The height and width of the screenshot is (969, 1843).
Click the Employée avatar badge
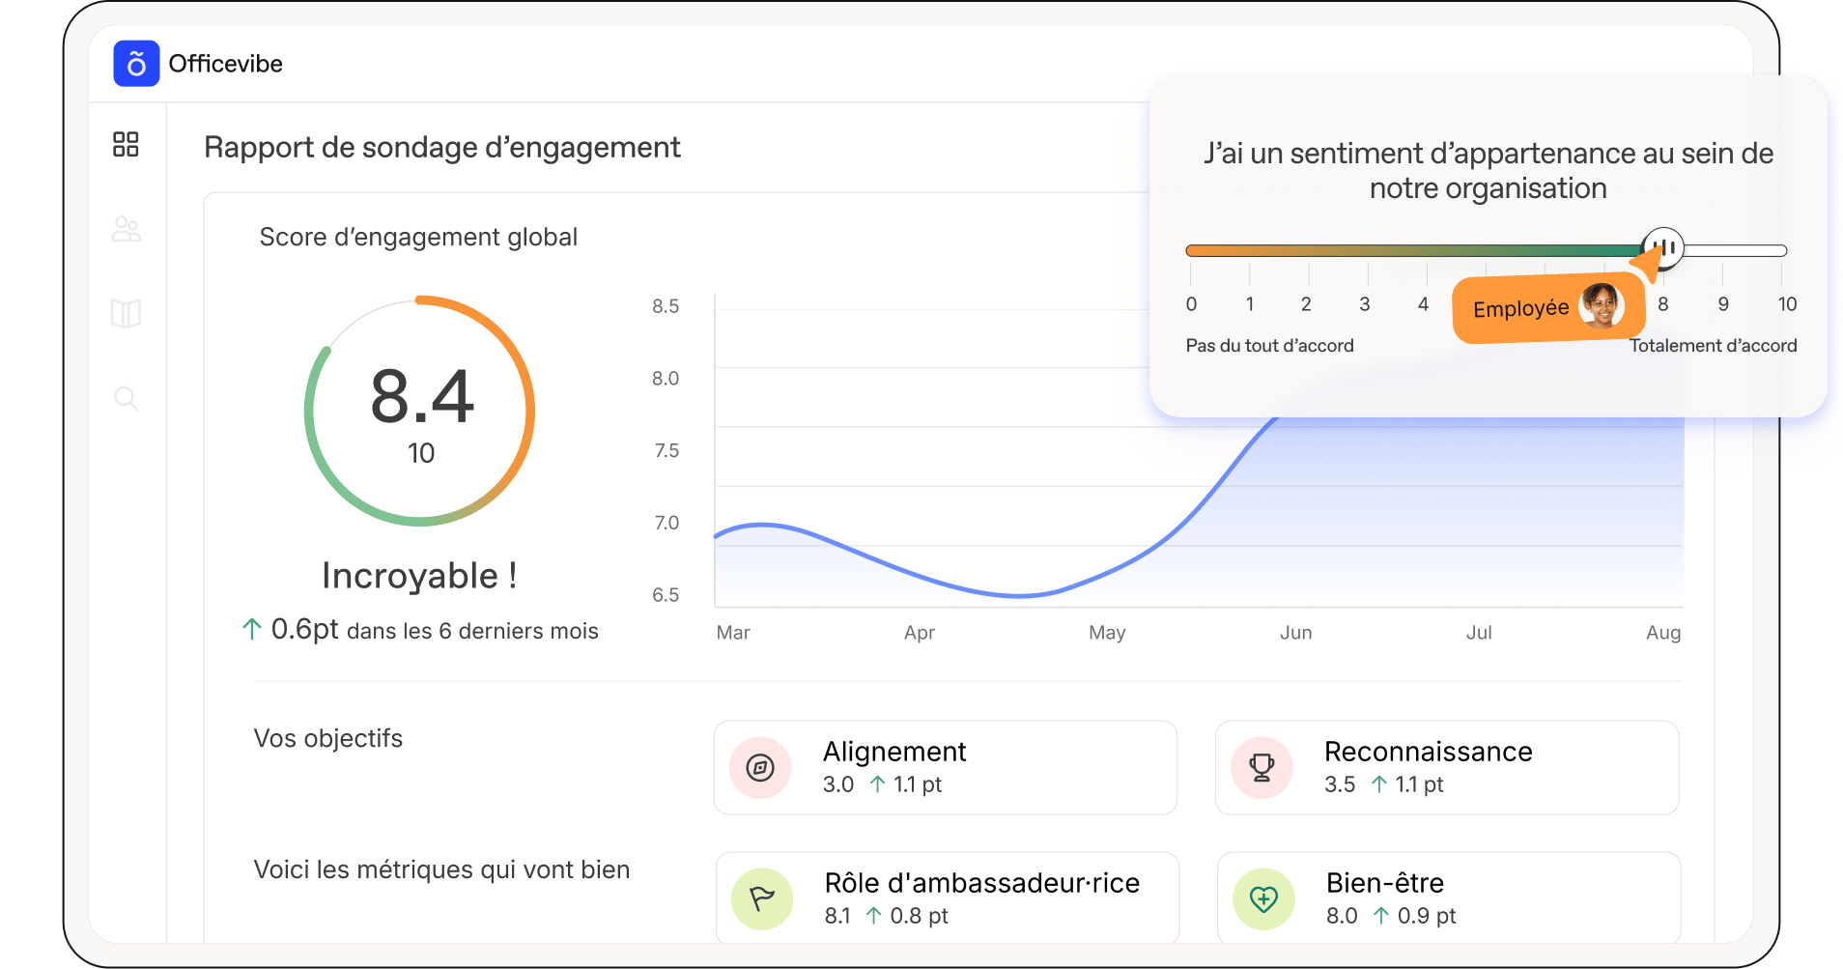pos(1547,308)
